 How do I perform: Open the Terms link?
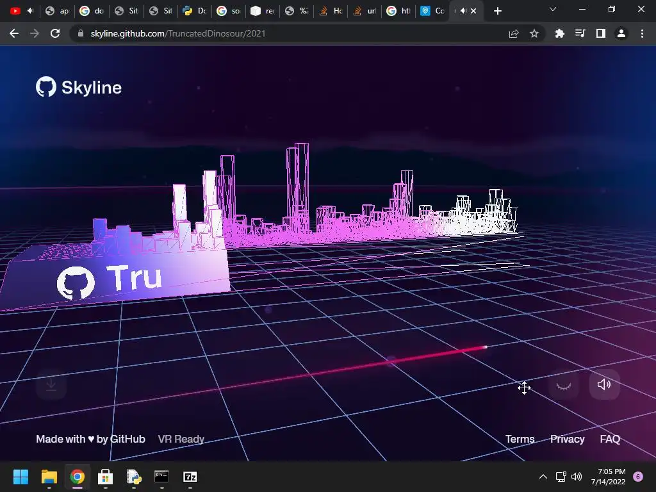click(520, 439)
